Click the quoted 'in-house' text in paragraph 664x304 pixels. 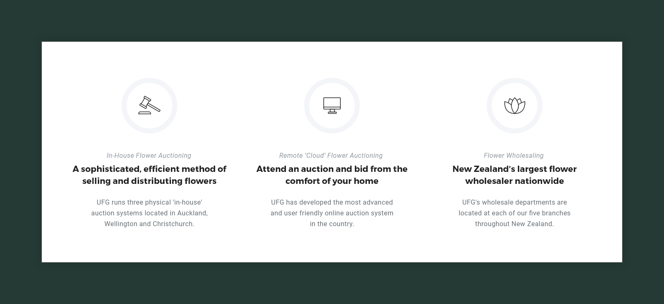[188, 203]
